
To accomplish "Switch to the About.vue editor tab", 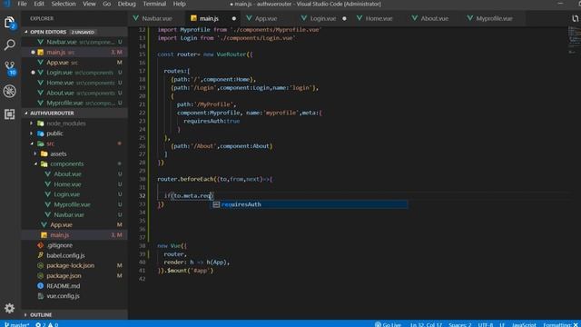I will [x=434, y=18].
